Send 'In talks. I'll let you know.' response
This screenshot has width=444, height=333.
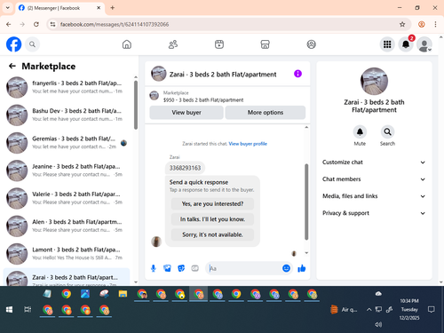212,219
